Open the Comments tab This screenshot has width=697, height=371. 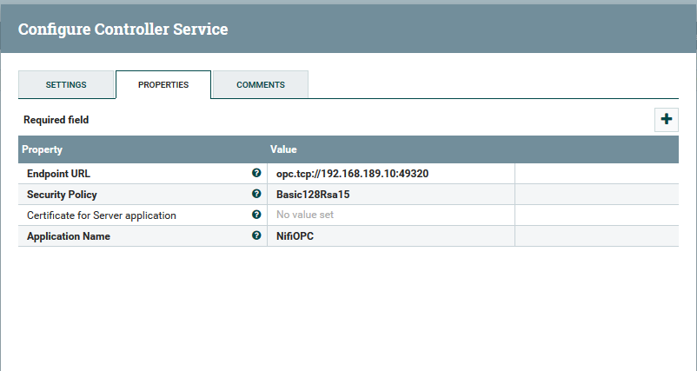coord(261,85)
